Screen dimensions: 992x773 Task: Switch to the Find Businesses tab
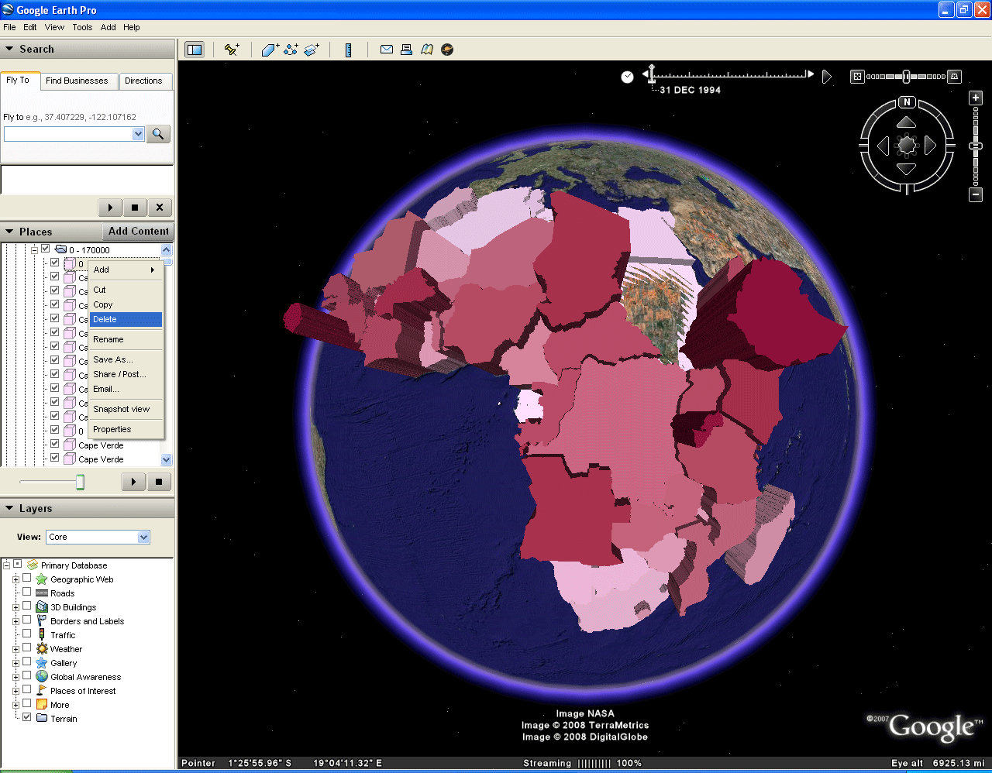click(x=77, y=81)
